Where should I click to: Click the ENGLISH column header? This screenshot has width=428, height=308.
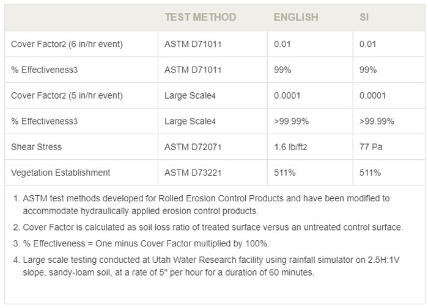296,17
